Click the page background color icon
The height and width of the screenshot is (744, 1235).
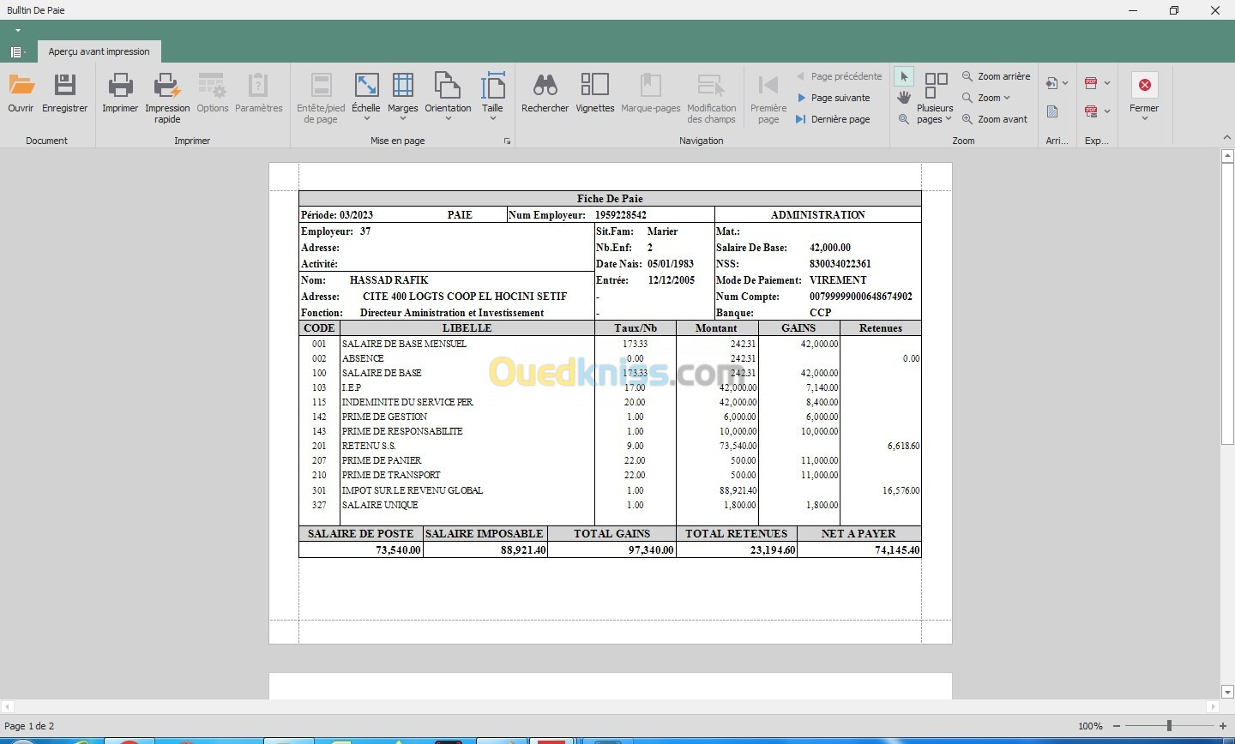1051,83
